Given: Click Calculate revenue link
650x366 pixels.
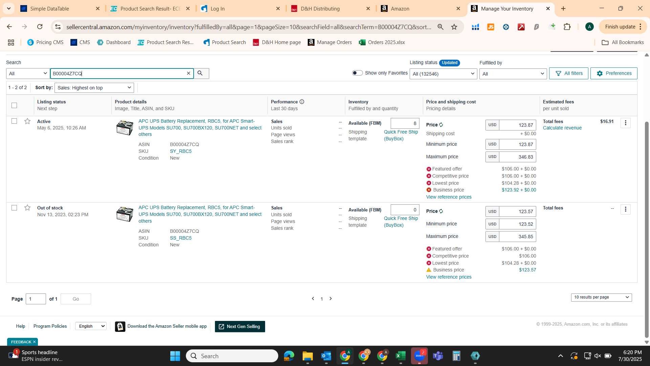Looking at the screenshot, I should [562, 128].
